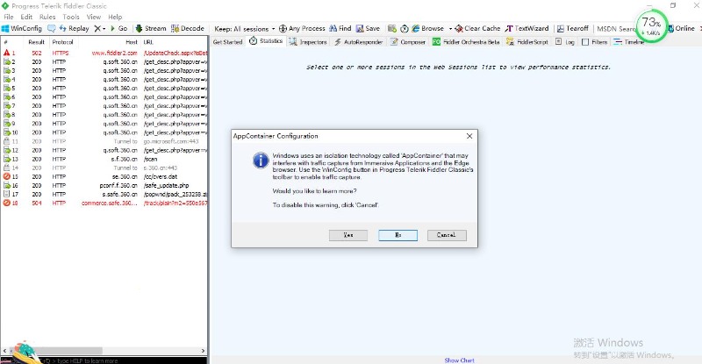Screen dimensions: 702x364
Task: Close the AppContainer Configuration dialog
Action: pyautogui.click(x=469, y=136)
